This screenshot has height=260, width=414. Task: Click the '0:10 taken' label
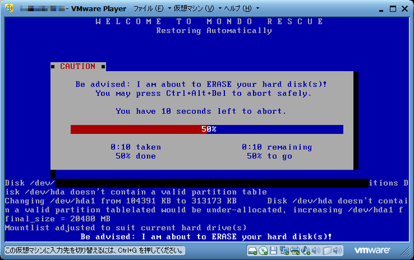point(136,147)
